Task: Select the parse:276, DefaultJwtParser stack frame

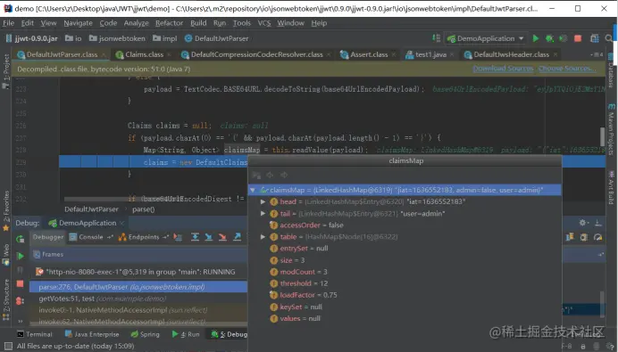Action: click(138, 287)
